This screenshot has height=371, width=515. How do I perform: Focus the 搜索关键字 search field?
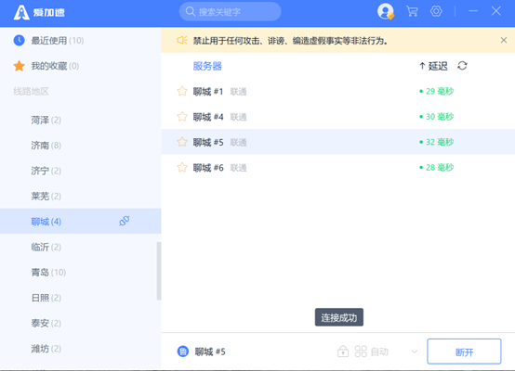[x=230, y=11]
